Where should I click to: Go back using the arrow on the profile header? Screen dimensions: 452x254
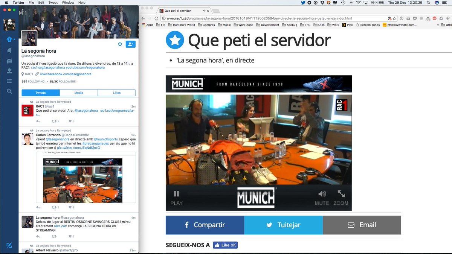coord(22,11)
